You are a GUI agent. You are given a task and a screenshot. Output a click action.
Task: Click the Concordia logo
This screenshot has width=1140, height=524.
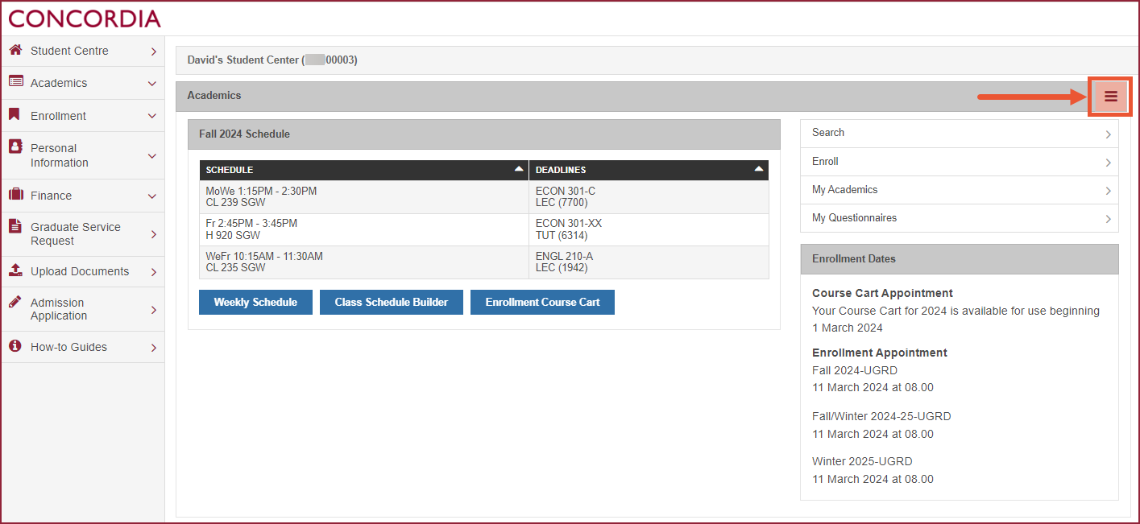[85, 18]
